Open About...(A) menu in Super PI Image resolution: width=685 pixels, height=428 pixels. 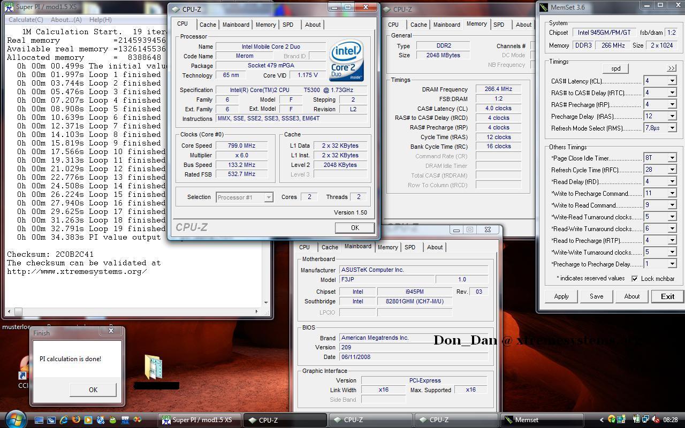pyautogui.click(x=66, y=20)
